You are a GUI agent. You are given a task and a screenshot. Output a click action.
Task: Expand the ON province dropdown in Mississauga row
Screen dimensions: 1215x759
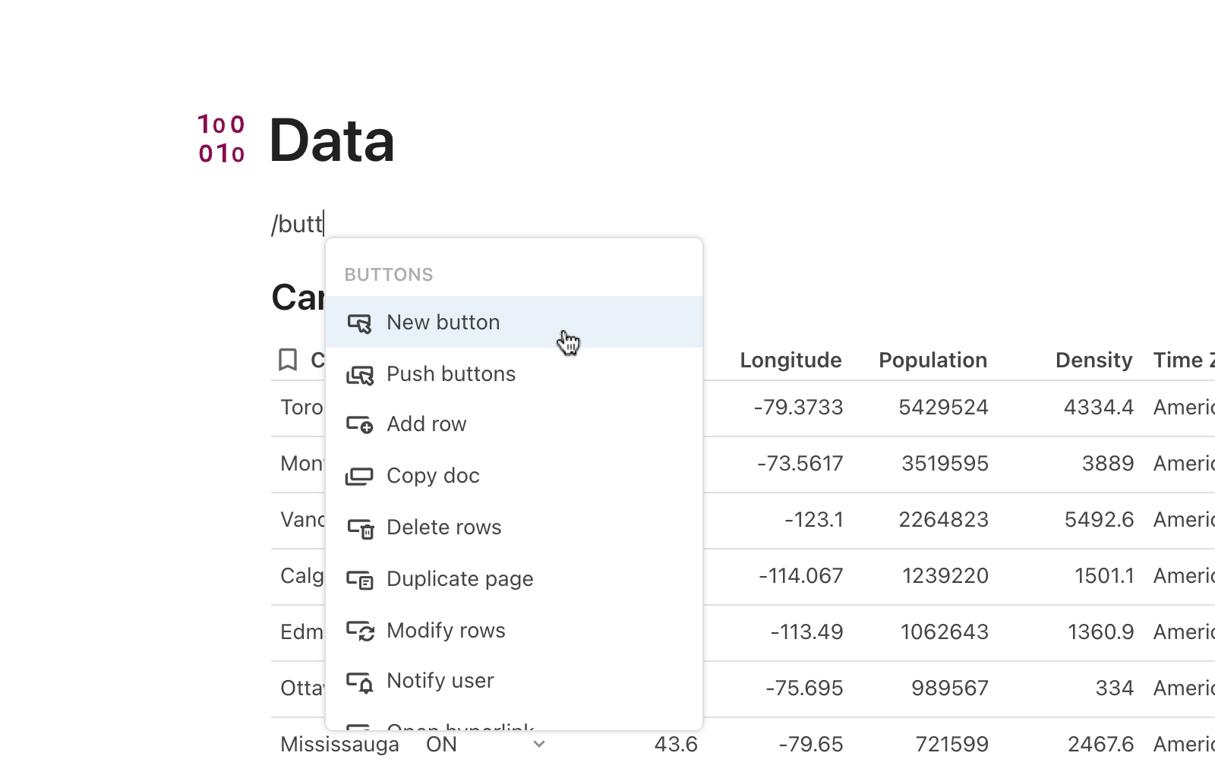tap(538, 745)
